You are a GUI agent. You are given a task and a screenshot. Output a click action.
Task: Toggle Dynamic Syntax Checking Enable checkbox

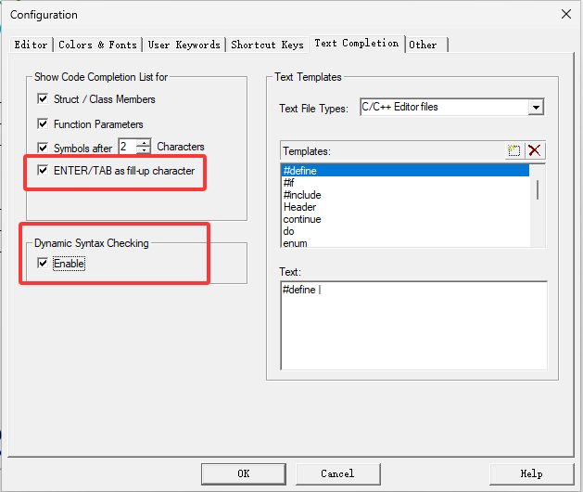point(43,264)
